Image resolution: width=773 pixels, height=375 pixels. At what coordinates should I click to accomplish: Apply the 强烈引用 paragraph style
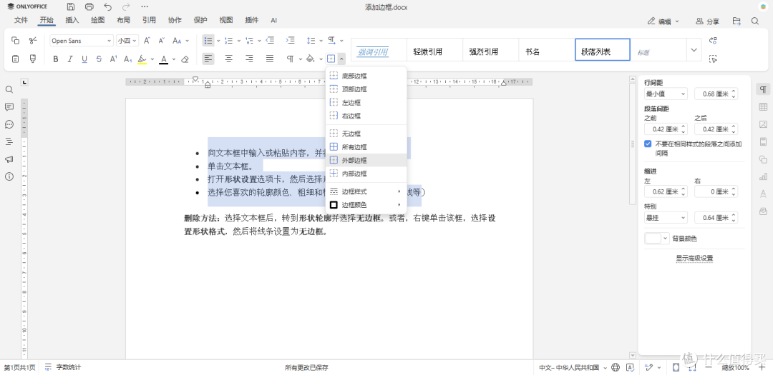(490, 50)
